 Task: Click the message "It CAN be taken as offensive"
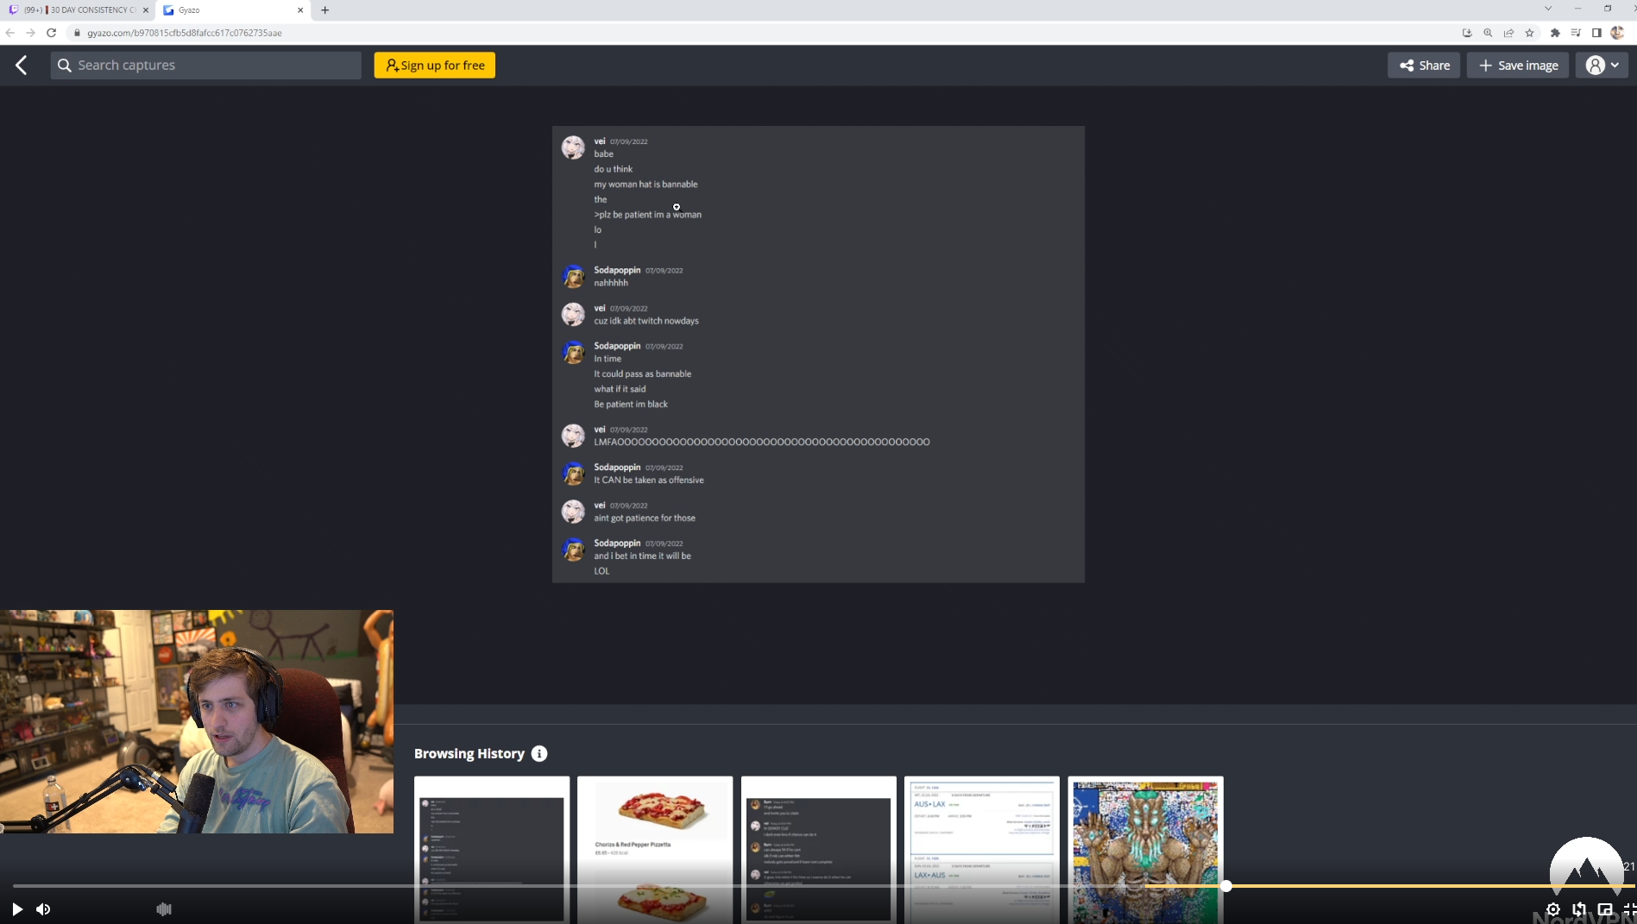pyautogui.click(x=649, y=481)
